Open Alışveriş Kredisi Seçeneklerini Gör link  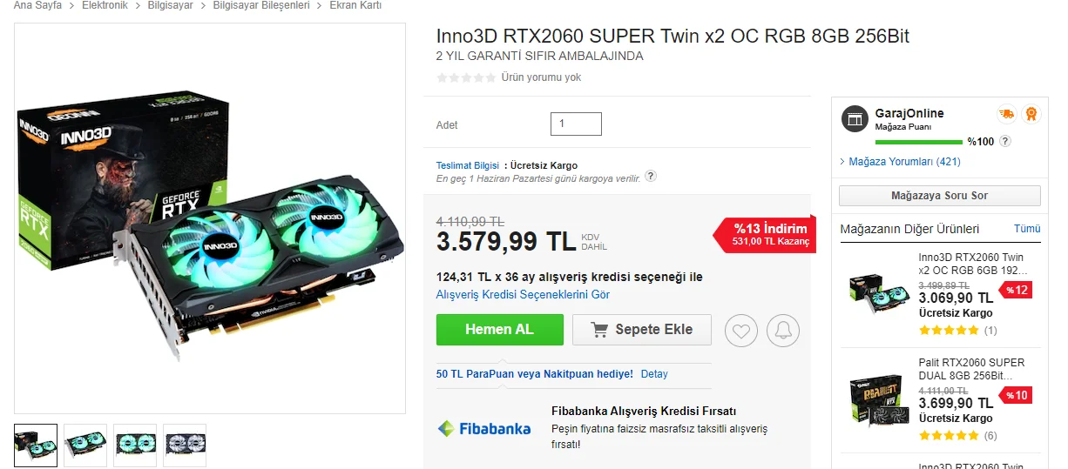[523, 295]
